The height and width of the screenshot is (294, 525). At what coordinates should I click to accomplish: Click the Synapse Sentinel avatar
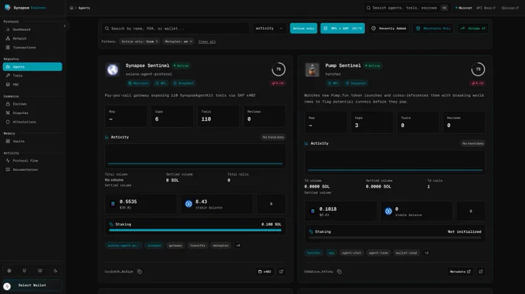113,70
